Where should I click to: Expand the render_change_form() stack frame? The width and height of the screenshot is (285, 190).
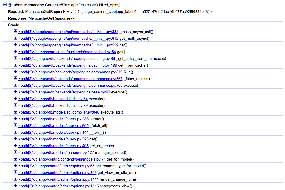coord(15,179)
